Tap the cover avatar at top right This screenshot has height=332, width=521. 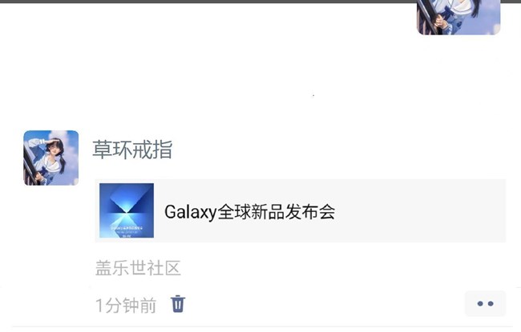[458, 18]
